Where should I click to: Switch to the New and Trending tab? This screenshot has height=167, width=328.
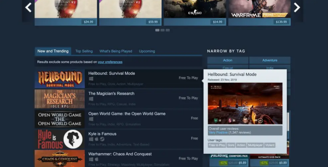click(x=53, y=51)
